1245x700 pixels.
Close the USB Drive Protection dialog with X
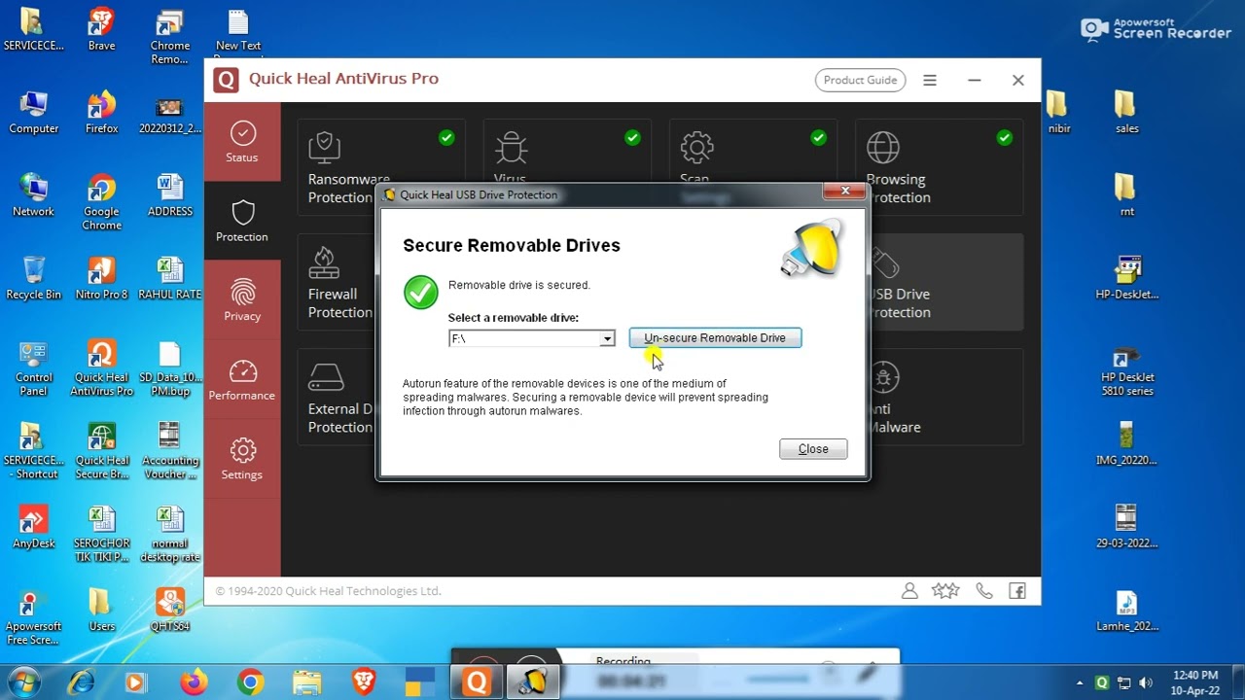click(844, 192)
